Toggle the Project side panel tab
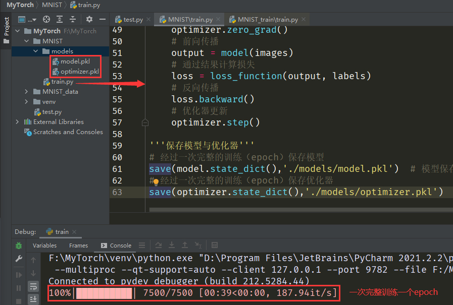 tap(6, 26)
